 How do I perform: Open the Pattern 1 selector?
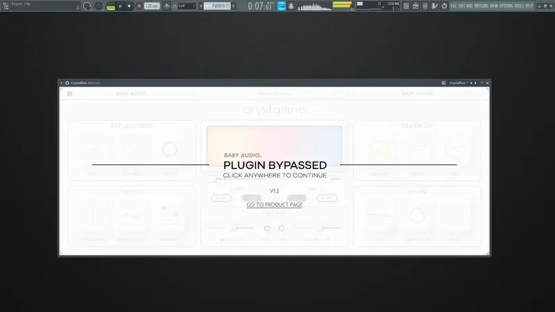click(x=217, y=6)
